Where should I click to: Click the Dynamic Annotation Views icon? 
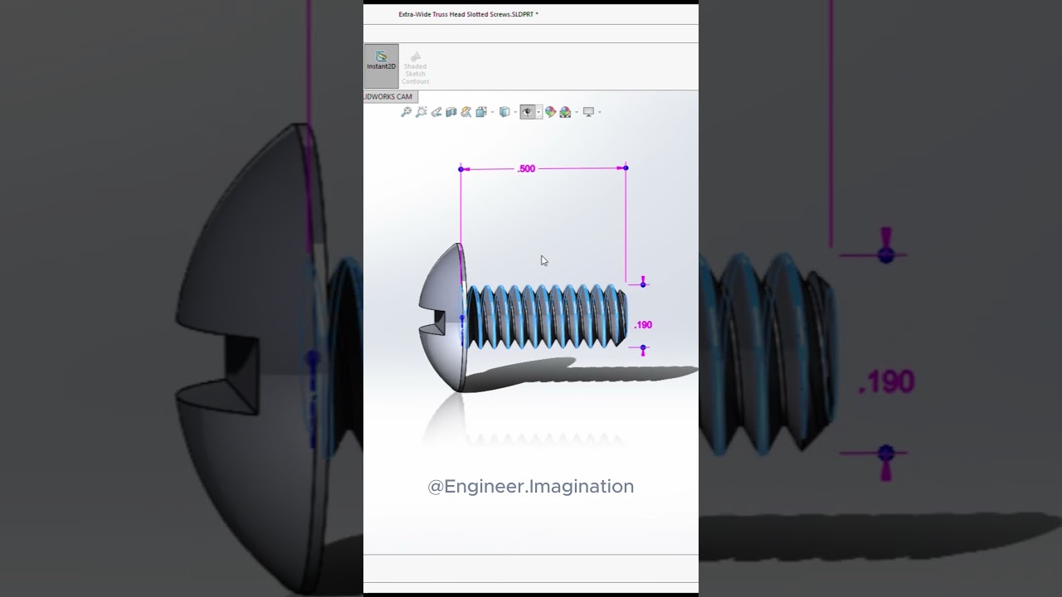(466, 112)
